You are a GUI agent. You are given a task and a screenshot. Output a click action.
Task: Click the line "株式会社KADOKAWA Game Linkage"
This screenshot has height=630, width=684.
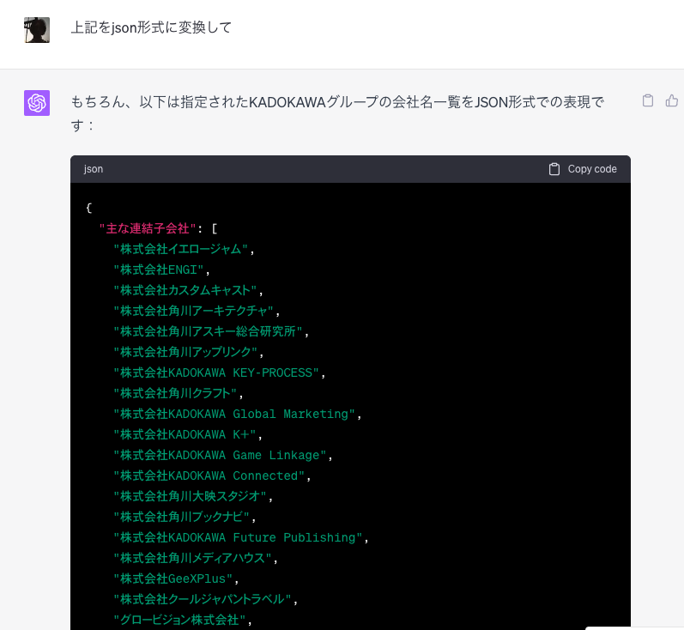221,455
